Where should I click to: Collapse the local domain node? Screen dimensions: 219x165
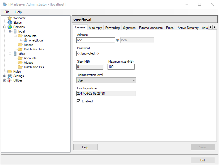[10, 31]
